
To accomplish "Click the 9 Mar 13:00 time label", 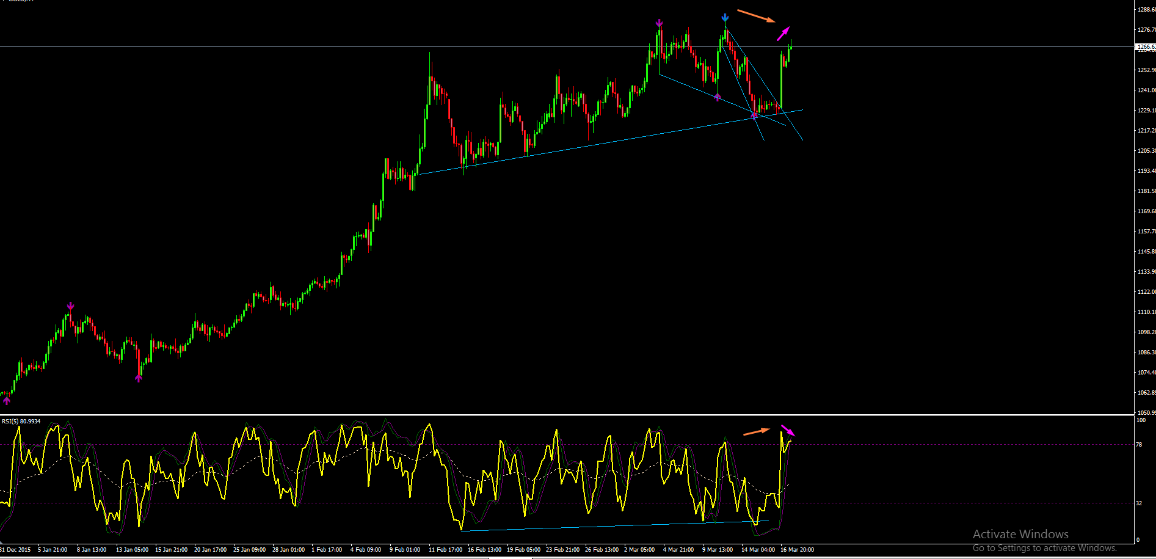I will point(718,550).
